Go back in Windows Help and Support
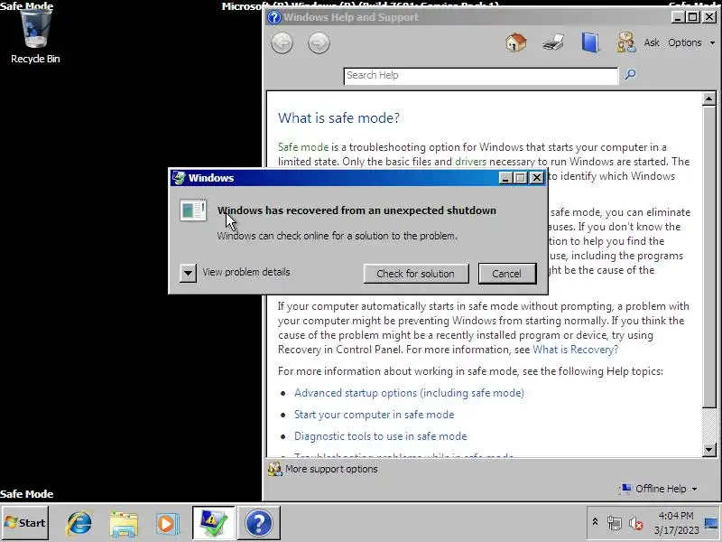This screenshot has width=722, height=542. (x=282, y=43)
